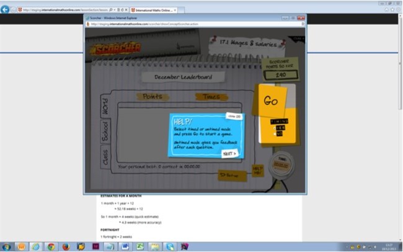Image resolution: width=403 pixels, height=252 pixels.
Task: Open the Times leaderboard tab
Action: pyautogui.click(x=211, y=97)
